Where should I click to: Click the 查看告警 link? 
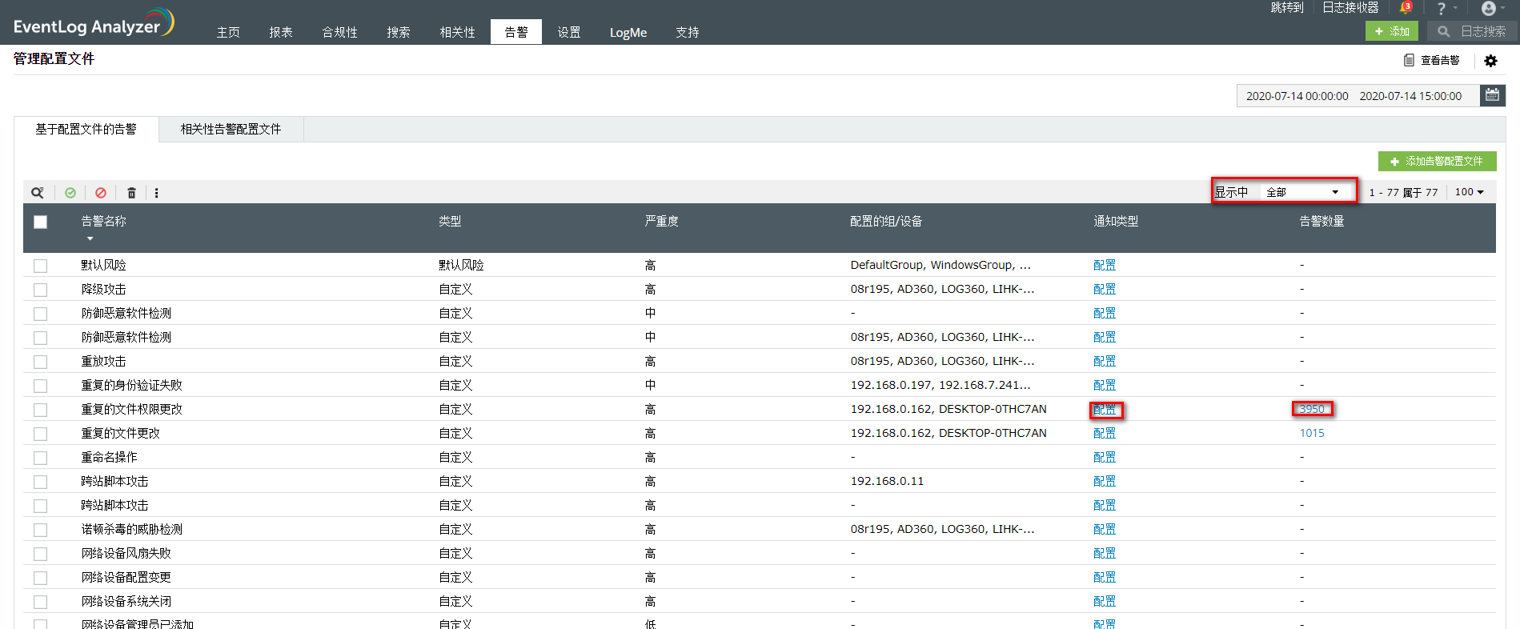click(x=1440, y=60)
